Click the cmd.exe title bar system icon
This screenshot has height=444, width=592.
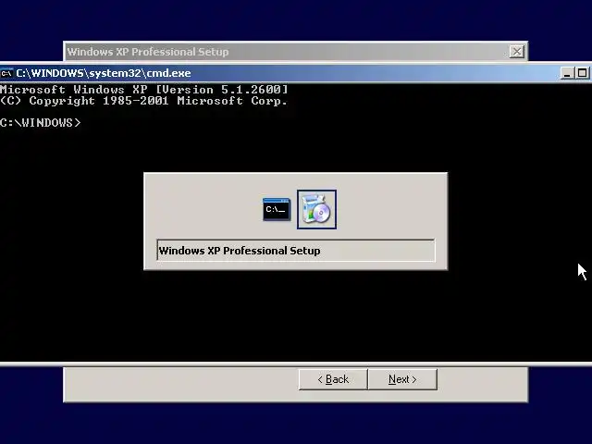point(6,73)
